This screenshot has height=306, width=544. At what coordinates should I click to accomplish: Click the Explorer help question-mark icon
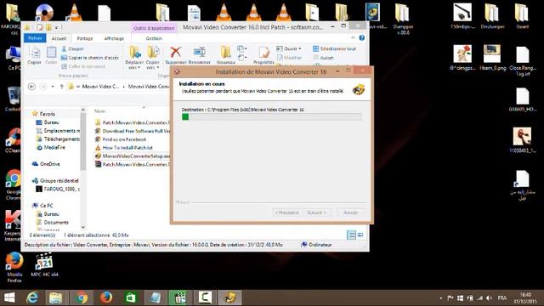(x=362, y=37)
